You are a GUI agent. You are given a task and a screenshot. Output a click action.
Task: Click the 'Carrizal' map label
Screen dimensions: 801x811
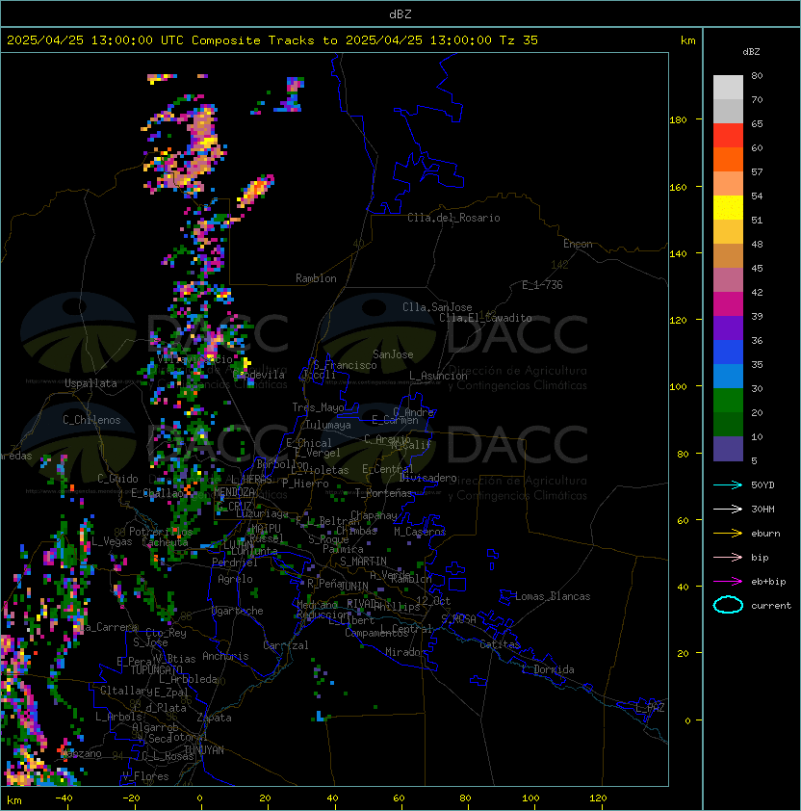click(x=286, y=645)
